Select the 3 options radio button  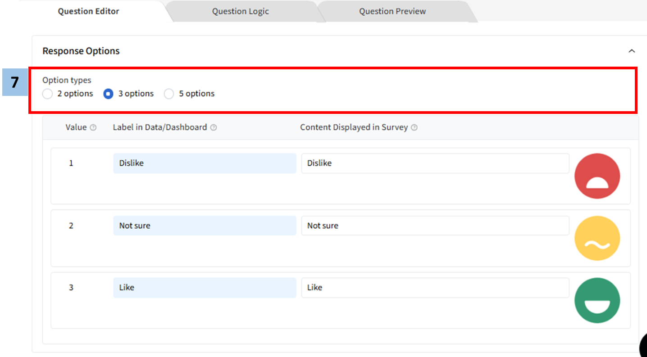coord(109,94)
